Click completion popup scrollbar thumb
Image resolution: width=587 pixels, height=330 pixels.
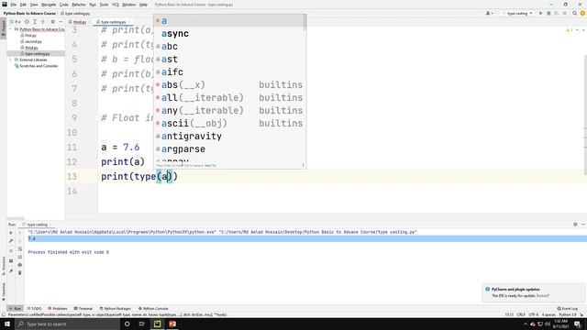click(305, 22)
